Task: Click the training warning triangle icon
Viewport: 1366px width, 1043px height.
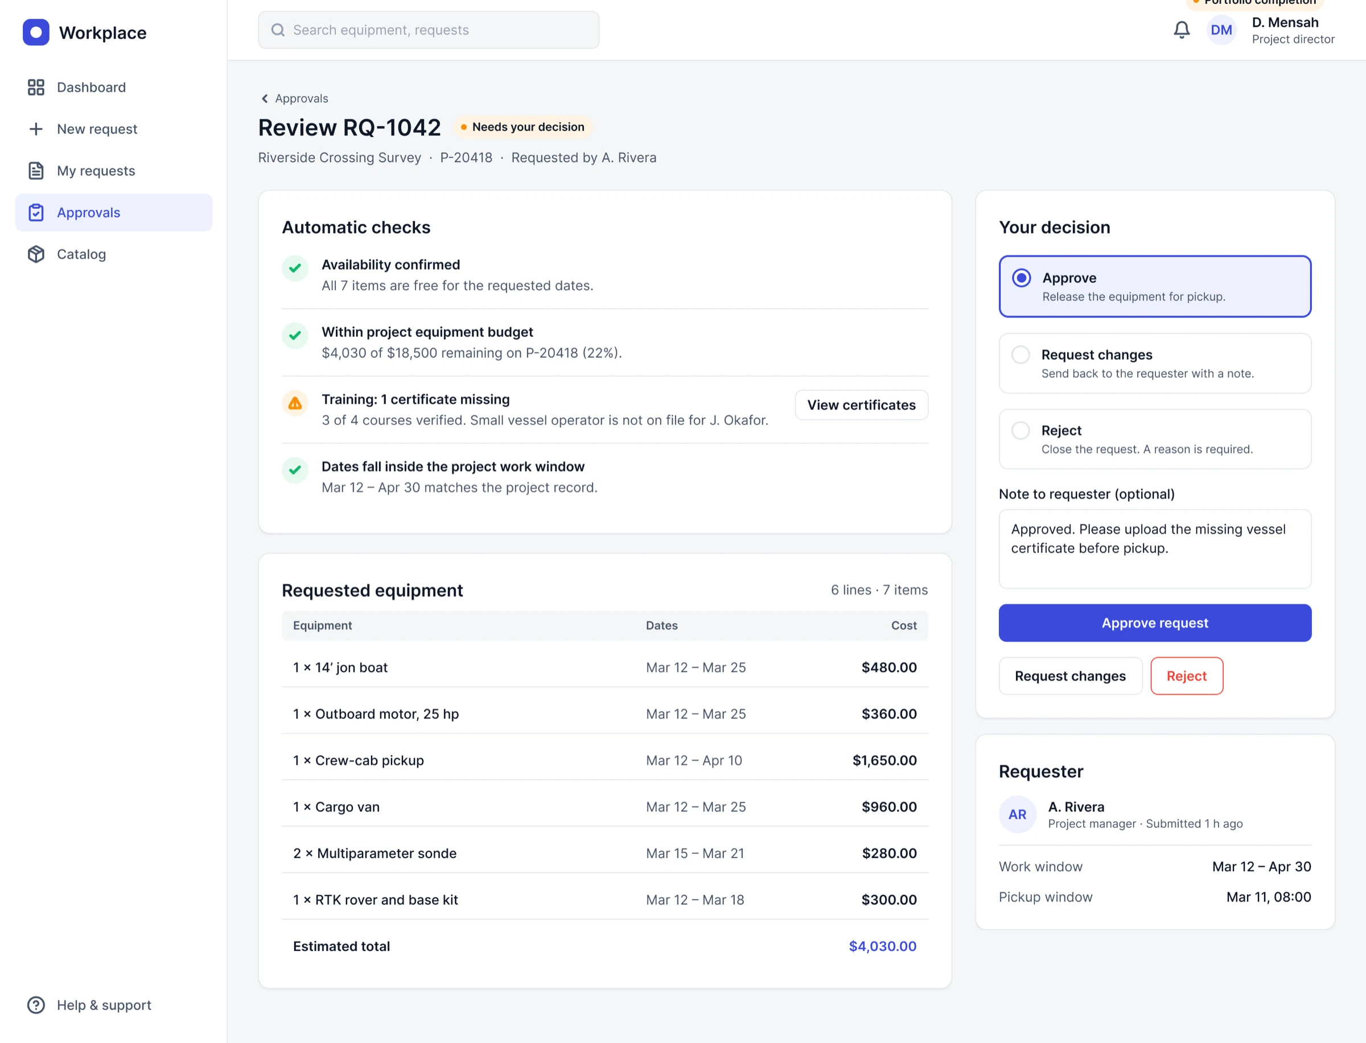Action: tap(295, 403)
